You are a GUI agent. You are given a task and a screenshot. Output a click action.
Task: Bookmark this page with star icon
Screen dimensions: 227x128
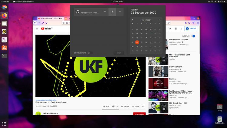pyautogui.click(x=169, y=23)
